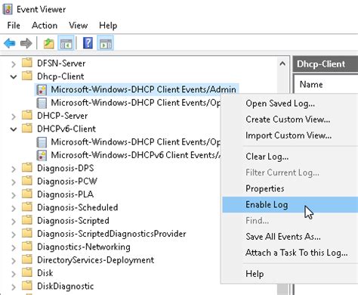Viewport: 358px width, 295px height.
Task: Collapse the DHCPv6-Client tree node
Action: tap(14, 129)
